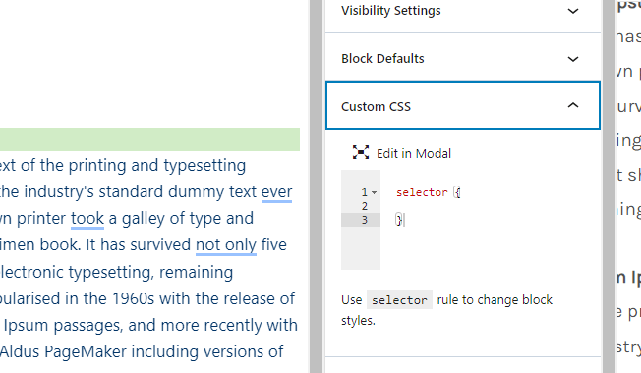641x373 pixels.
Task: Click the sidebar scrollbar track beside the editor
Action: (316, 186)
